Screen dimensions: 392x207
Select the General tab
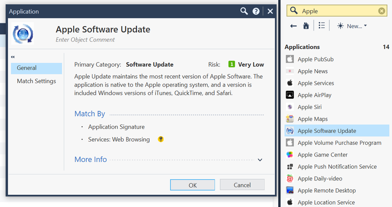click(x=36, y=68)
